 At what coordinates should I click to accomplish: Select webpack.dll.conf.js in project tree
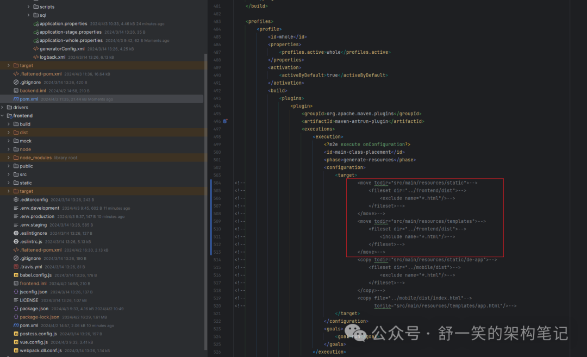41,350
